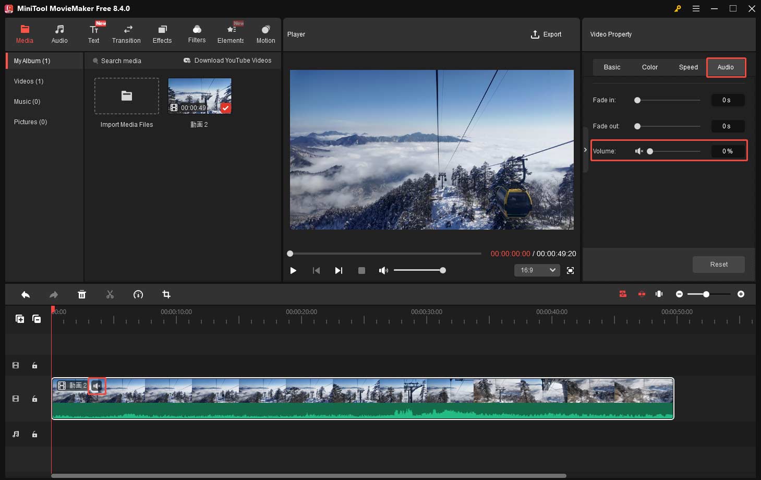Open the crop tool in the timeline toolbar
Image resolution: width=761 pixels, height=480 pixels.
(166, 294)
